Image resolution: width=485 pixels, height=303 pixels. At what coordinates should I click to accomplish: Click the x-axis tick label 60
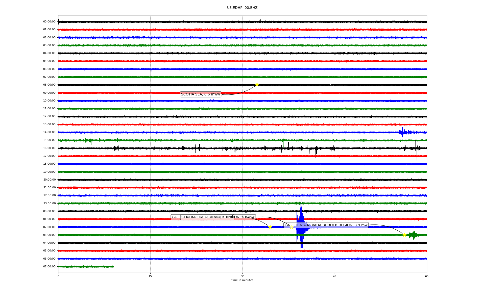click(427, 276)
